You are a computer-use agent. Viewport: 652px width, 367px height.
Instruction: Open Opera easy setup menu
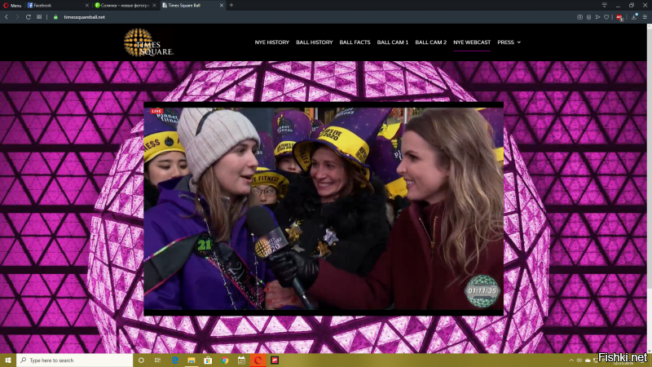click(x=645, y=17)
